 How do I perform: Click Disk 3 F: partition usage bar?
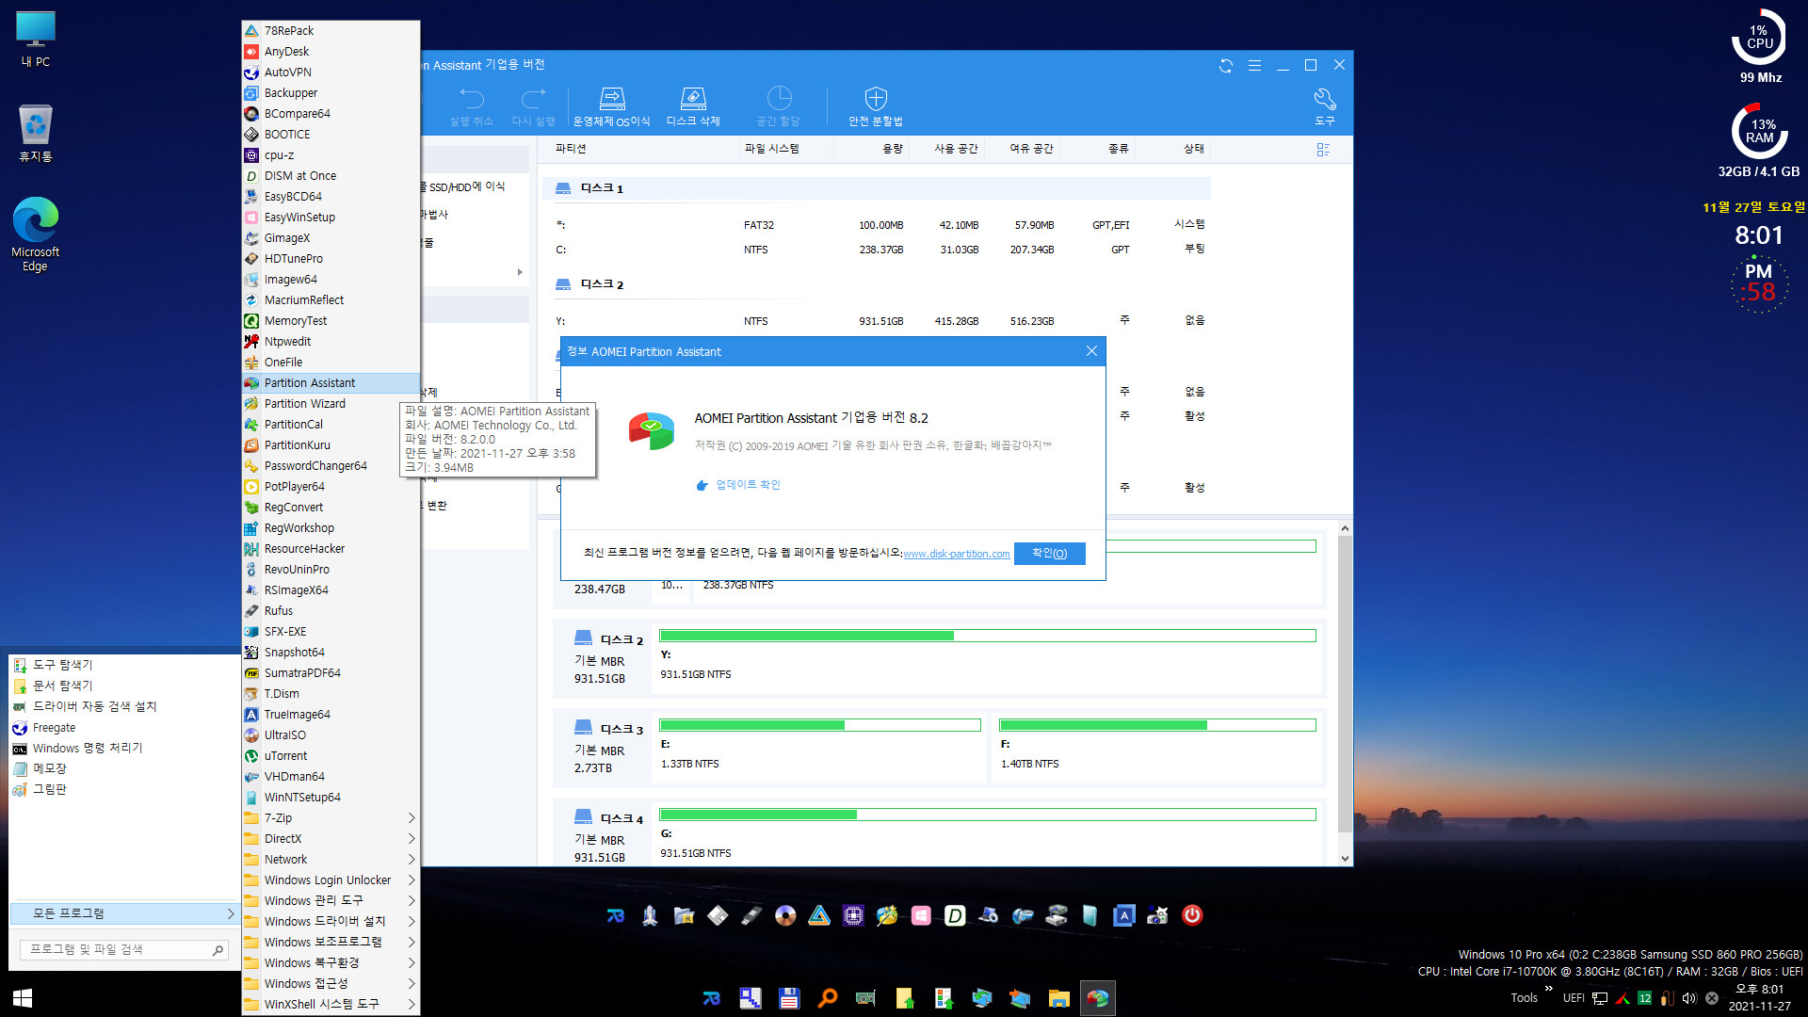coord(1157,725)
